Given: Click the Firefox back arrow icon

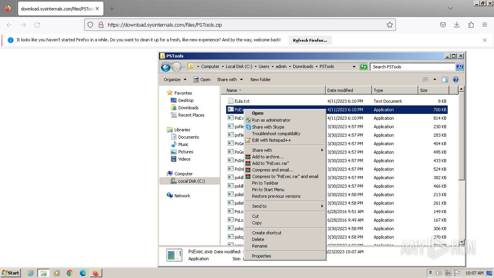Looking at the screenshot, I should point(9,25).
